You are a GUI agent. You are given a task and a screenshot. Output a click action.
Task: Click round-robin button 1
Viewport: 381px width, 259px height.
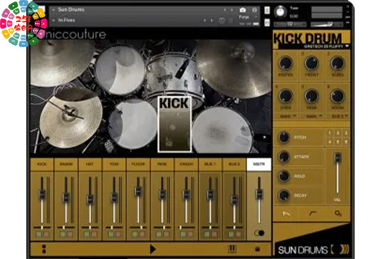(330, 133)
